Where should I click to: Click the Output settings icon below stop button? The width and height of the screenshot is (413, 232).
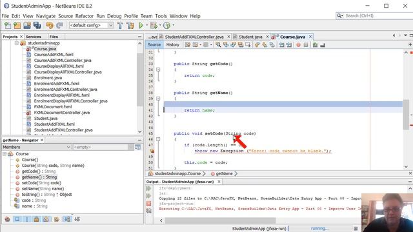pyautogui.click(x=149, y=211)
